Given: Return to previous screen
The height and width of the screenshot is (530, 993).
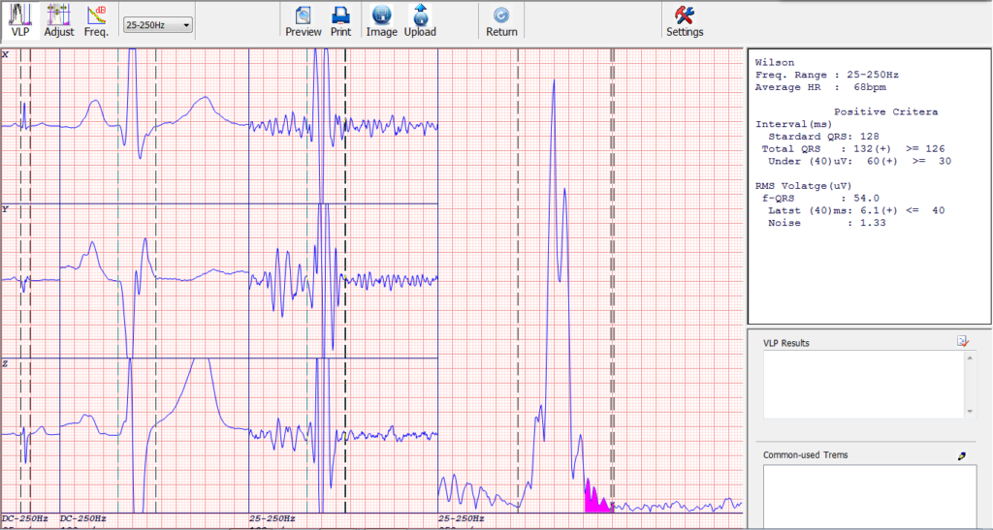Looking at the screenshot, I should click(x=501, y=20).
